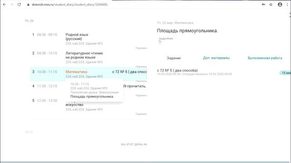This screenshot has height=163, width=291.
Task: Click the lesson 5 time 12:35 - 13:20
Action: click(47, 101)
